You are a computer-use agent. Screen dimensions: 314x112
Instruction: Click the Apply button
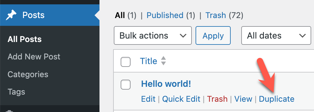click(213, 35)
